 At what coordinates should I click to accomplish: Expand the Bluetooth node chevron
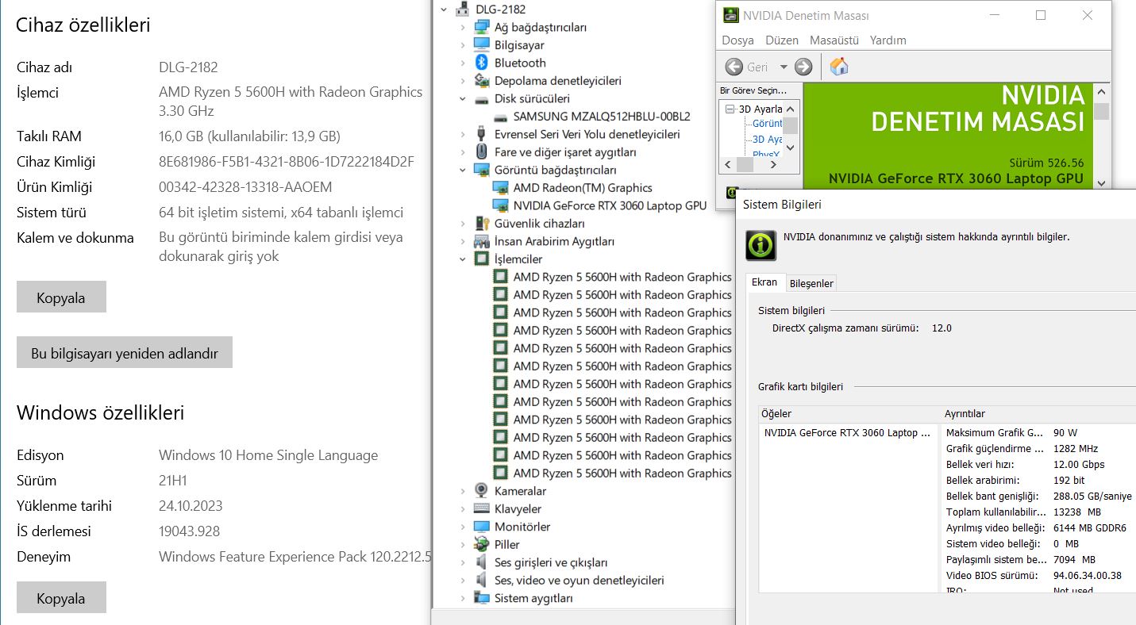tap(463, 63)
